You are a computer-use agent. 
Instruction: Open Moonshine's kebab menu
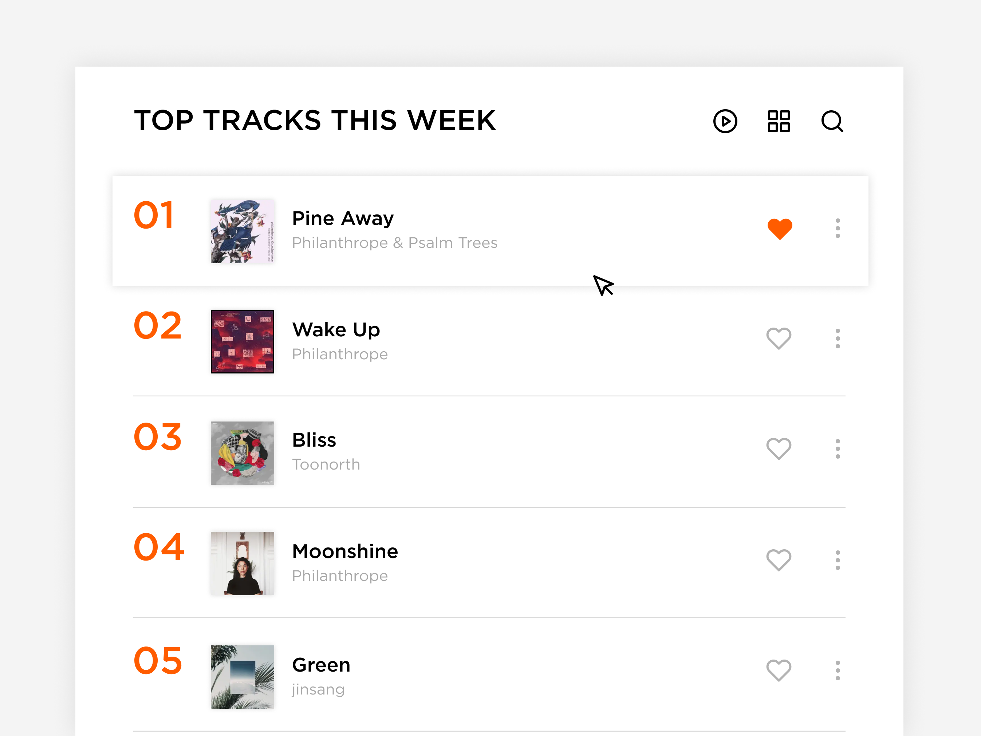click(837, 560)
